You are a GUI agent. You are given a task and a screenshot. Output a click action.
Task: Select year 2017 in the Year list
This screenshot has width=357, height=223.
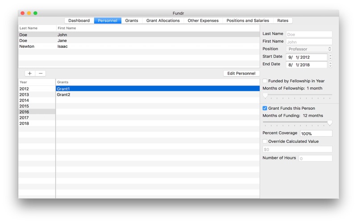(x=37, y=118)
